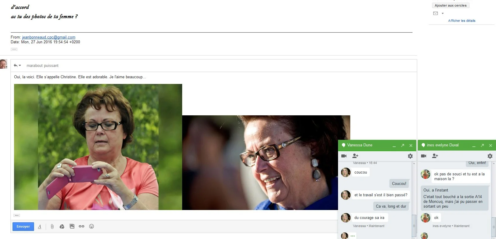The height and width of the screenshot is (239, 496).
Task: Insert file using Google Drive icon
Action: pyautogui.click(x=62, y=226)
